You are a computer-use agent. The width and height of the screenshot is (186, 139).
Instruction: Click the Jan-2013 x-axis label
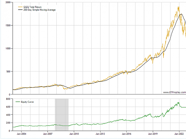tap(100, 134)
